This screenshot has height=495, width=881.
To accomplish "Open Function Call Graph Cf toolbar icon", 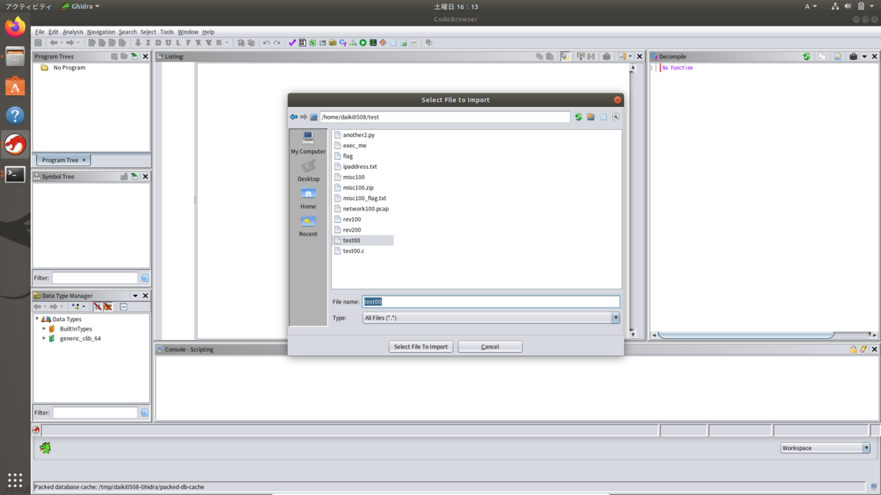I will [x=343, y=43].
